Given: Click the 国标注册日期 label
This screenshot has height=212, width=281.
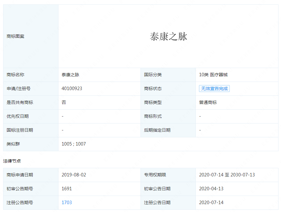Looking at the screenshot, I should [20, 130].
